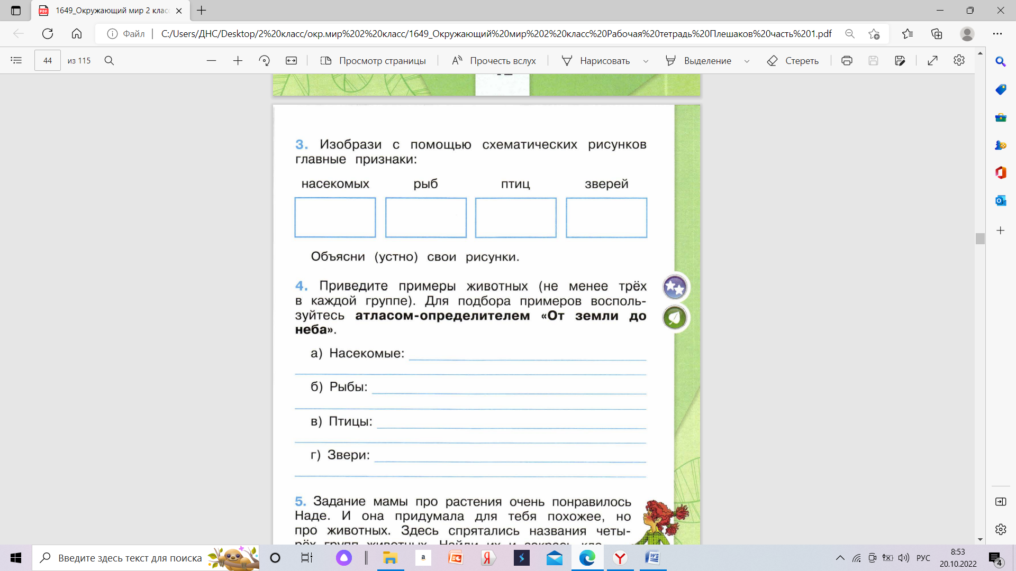Activate the Выделение highlight tool

pos(698,61)
